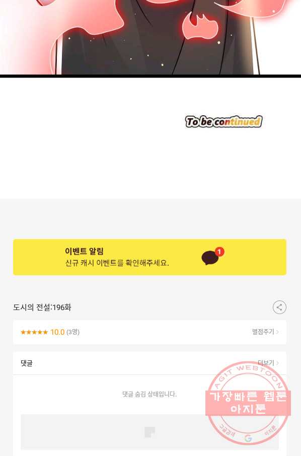Click the (3명) voter count
301x456 pixels.
tap(73, 332)
